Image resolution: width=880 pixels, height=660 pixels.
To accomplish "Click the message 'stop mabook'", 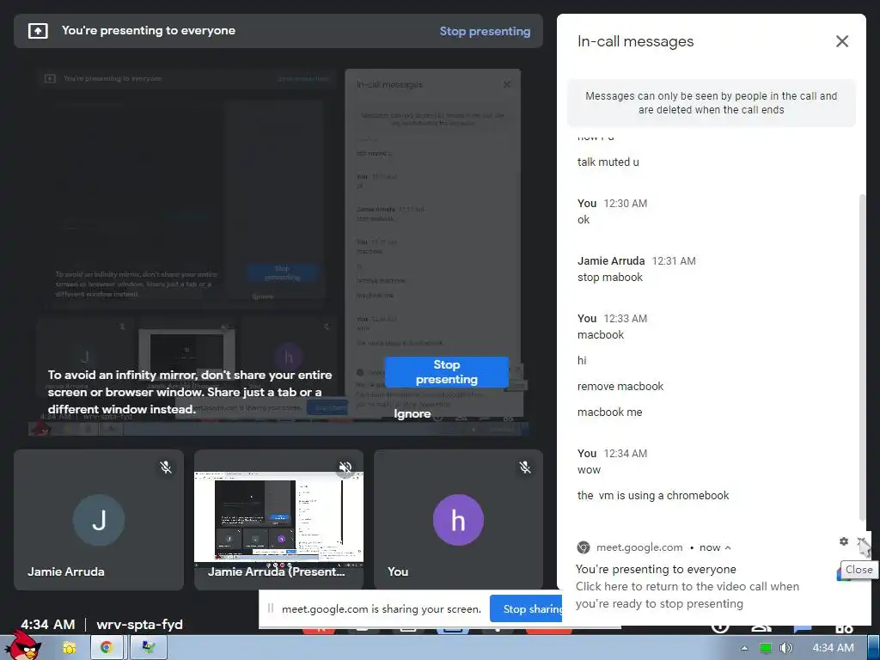I will [610, 278].
